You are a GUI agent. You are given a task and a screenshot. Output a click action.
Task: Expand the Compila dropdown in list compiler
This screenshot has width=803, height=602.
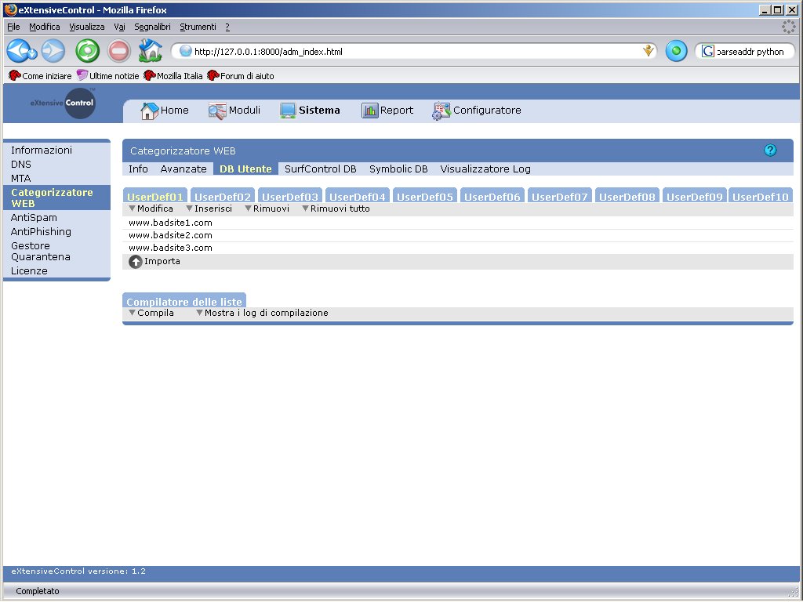click(151, 313)
